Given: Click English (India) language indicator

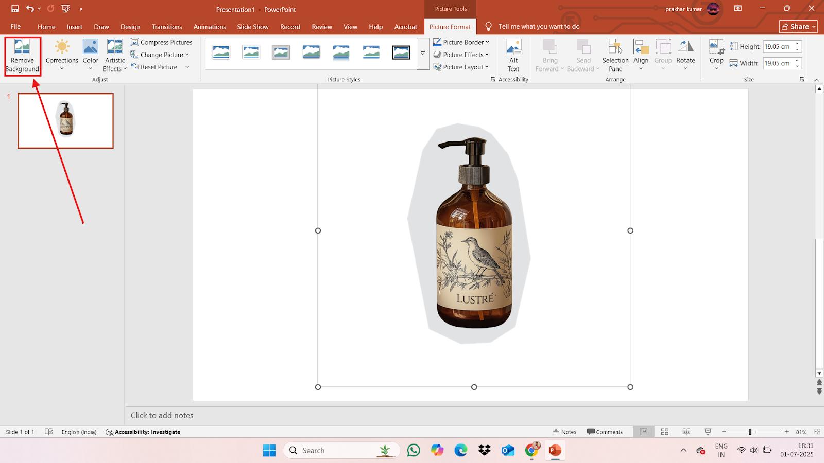Looking at the screenshot, I should point(79,432).
